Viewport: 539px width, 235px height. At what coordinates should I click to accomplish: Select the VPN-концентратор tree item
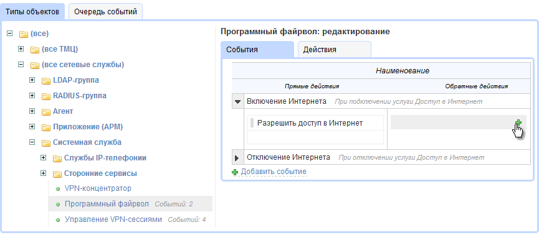pos(98,188)
